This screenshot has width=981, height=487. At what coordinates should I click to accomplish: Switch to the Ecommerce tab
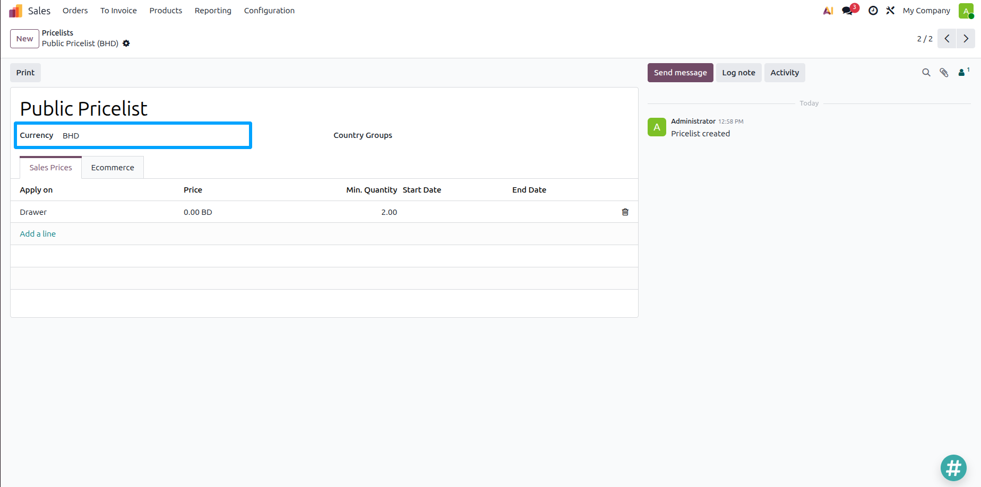[113, 168]
